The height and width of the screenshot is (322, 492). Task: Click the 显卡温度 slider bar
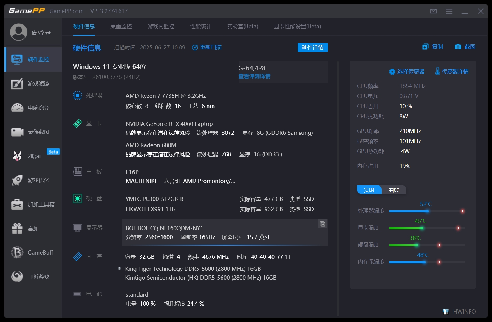(427, 228)
